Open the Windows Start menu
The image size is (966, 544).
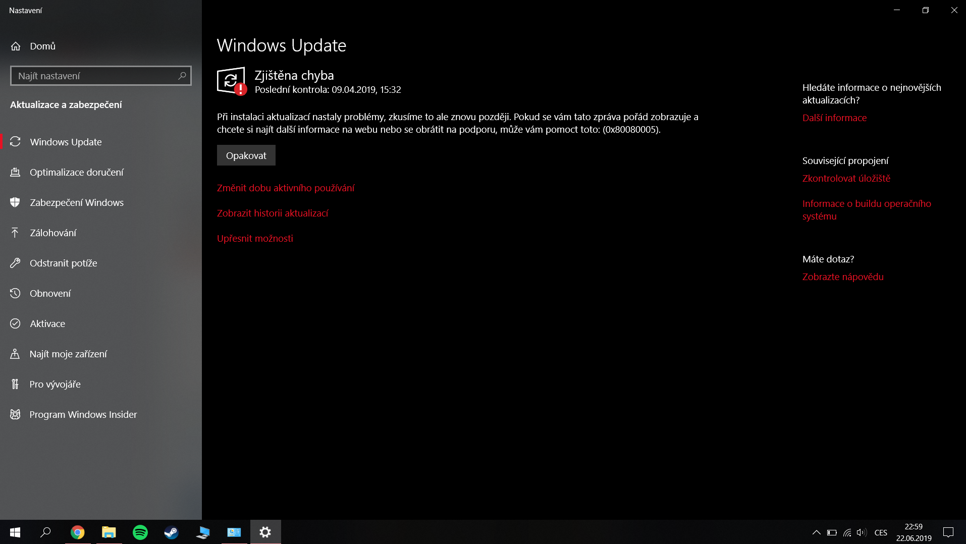click(15, 532)
